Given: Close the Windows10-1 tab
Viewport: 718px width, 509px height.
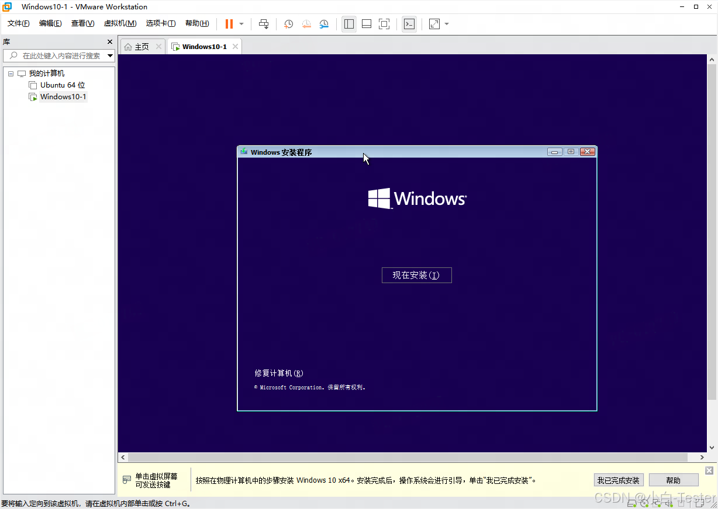Looking at the screenshot, I should point(235,47).
